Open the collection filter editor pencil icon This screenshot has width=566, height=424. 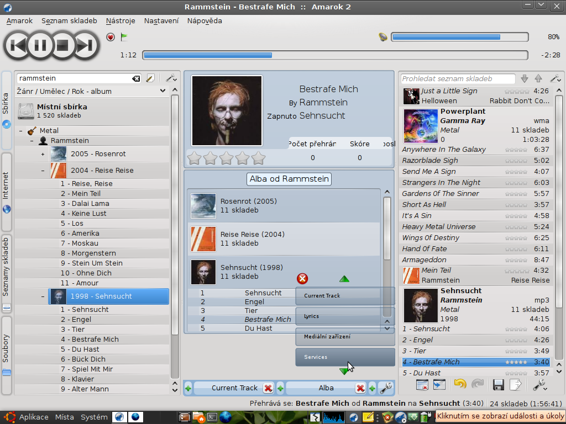point(150,78)
